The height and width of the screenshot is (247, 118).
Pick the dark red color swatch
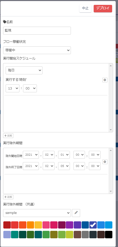(7, 225)
